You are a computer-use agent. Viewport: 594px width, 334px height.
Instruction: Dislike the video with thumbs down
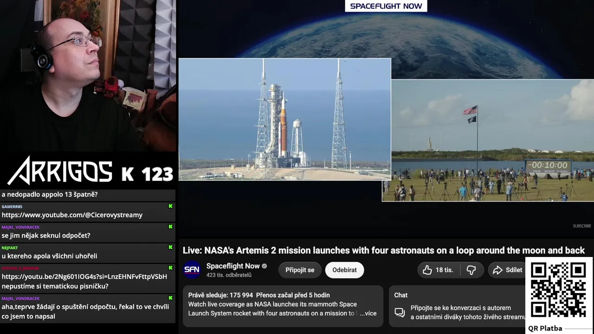click(x=471, y=270)
